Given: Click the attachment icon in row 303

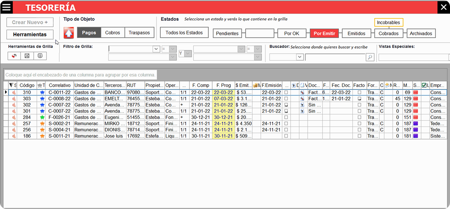Looking at the screenshot, I should [x=302, y=99].
